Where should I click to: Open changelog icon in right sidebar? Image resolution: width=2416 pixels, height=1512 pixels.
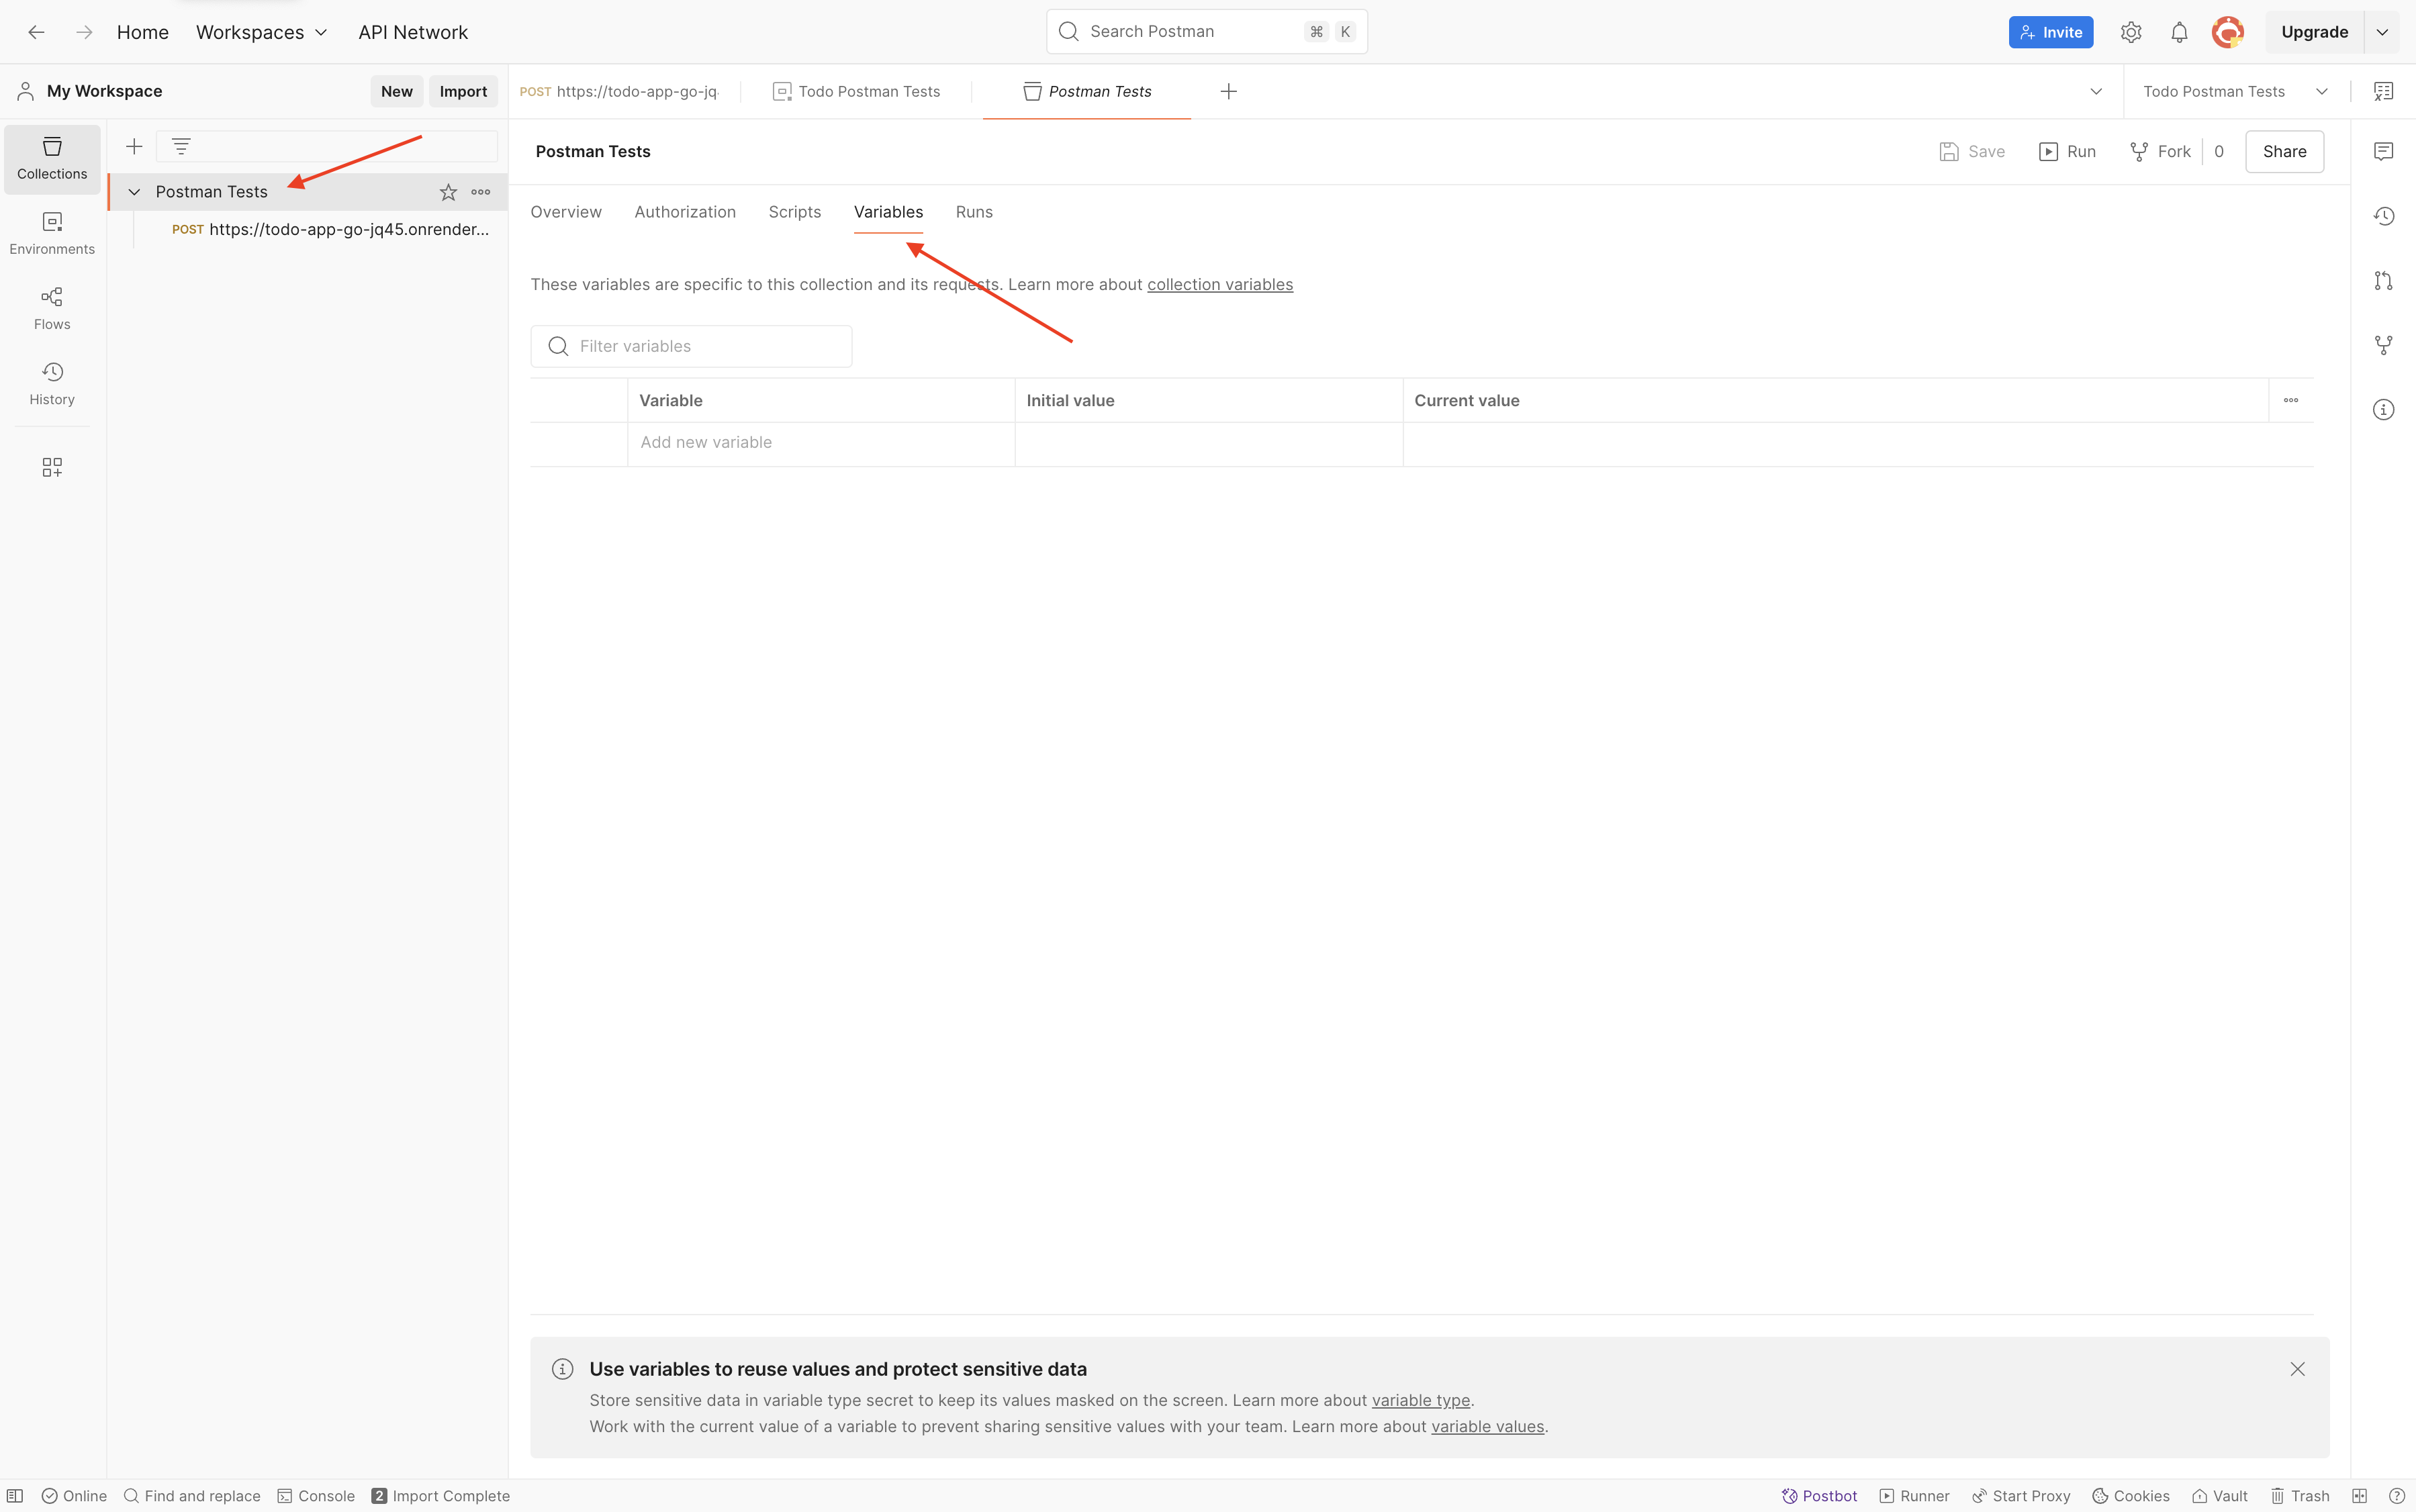[2383, 216]
